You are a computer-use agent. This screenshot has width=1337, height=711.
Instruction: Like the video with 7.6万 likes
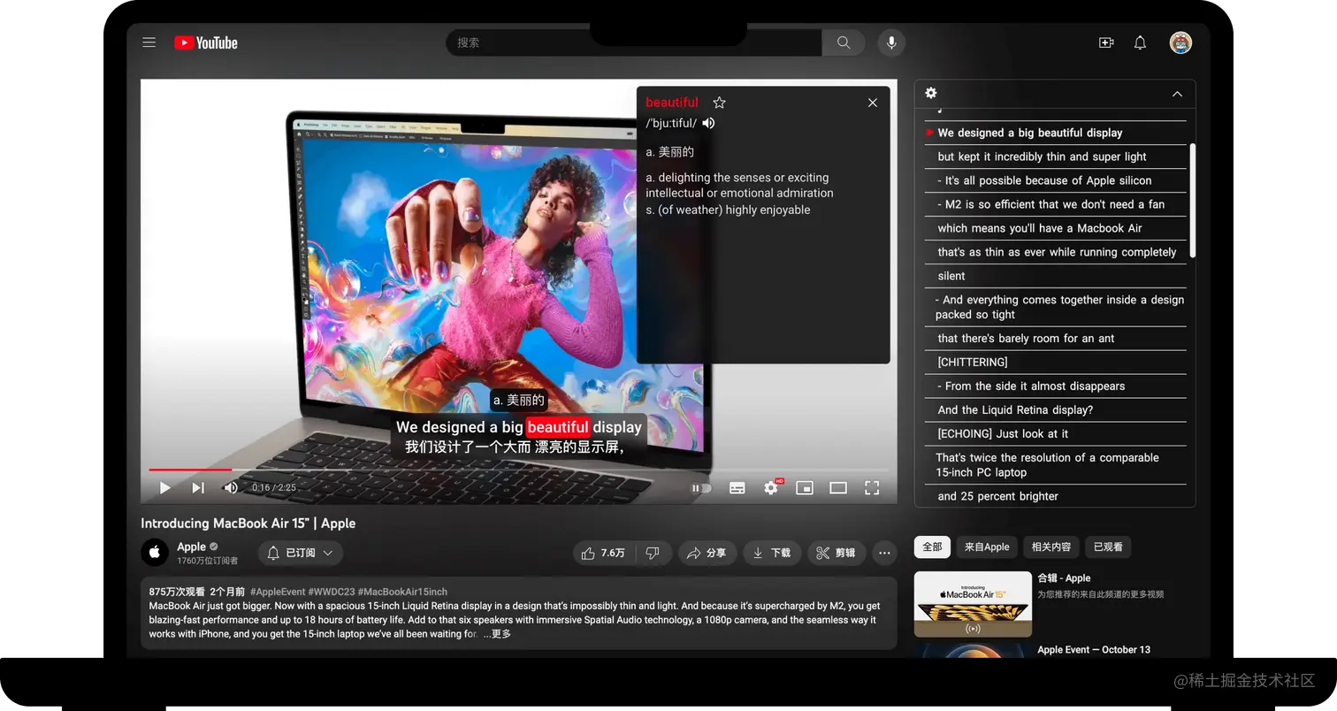point(603,553)
